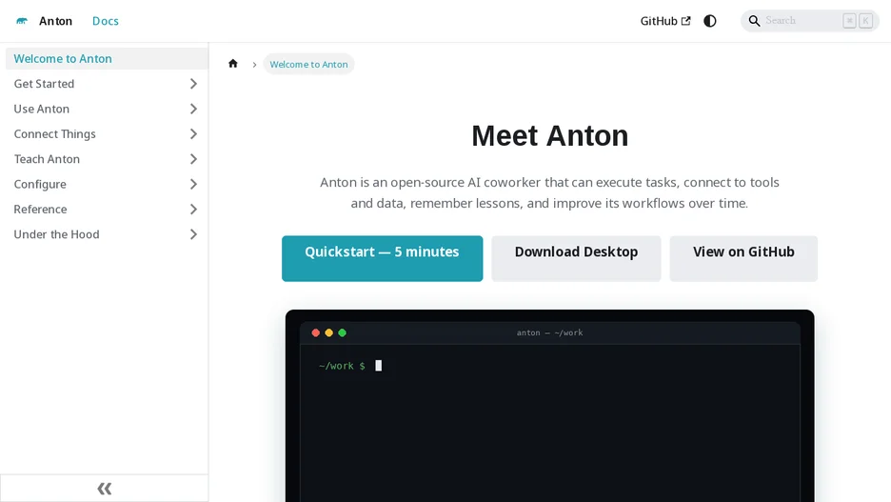Expand the Connect Things chevron
Screen dimensions: 891x502
193,133
